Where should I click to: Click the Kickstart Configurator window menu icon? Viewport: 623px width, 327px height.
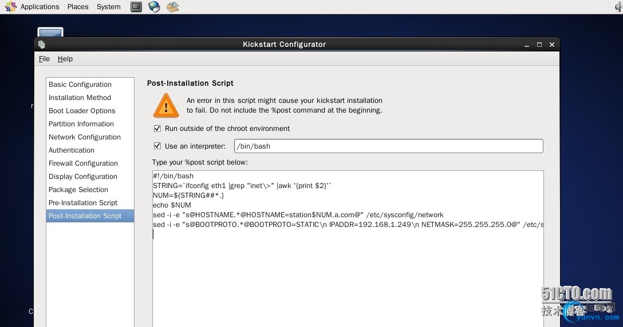coord(42,45)
